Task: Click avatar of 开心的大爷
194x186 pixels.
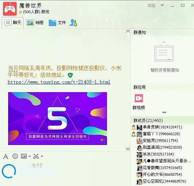Action: [139, 175]
